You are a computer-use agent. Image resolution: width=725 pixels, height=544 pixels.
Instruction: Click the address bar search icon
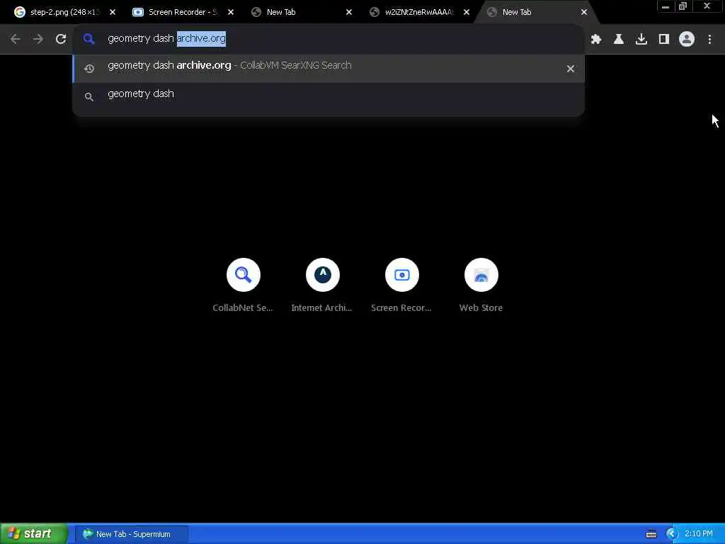pyautogui.click(x=89, y=39)
